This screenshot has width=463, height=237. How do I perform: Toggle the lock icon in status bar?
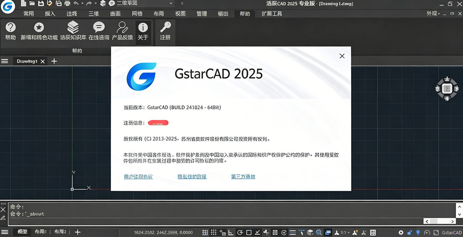pyautogui.click(x=409, y=232)
